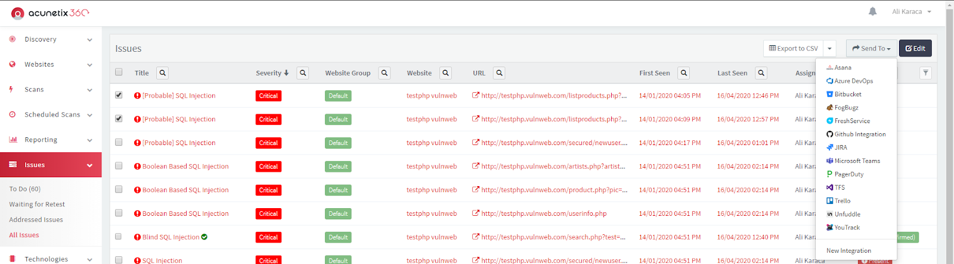Choose Unfuddle from Send To menu
This screenshot has height=264, width=954.
843,214
